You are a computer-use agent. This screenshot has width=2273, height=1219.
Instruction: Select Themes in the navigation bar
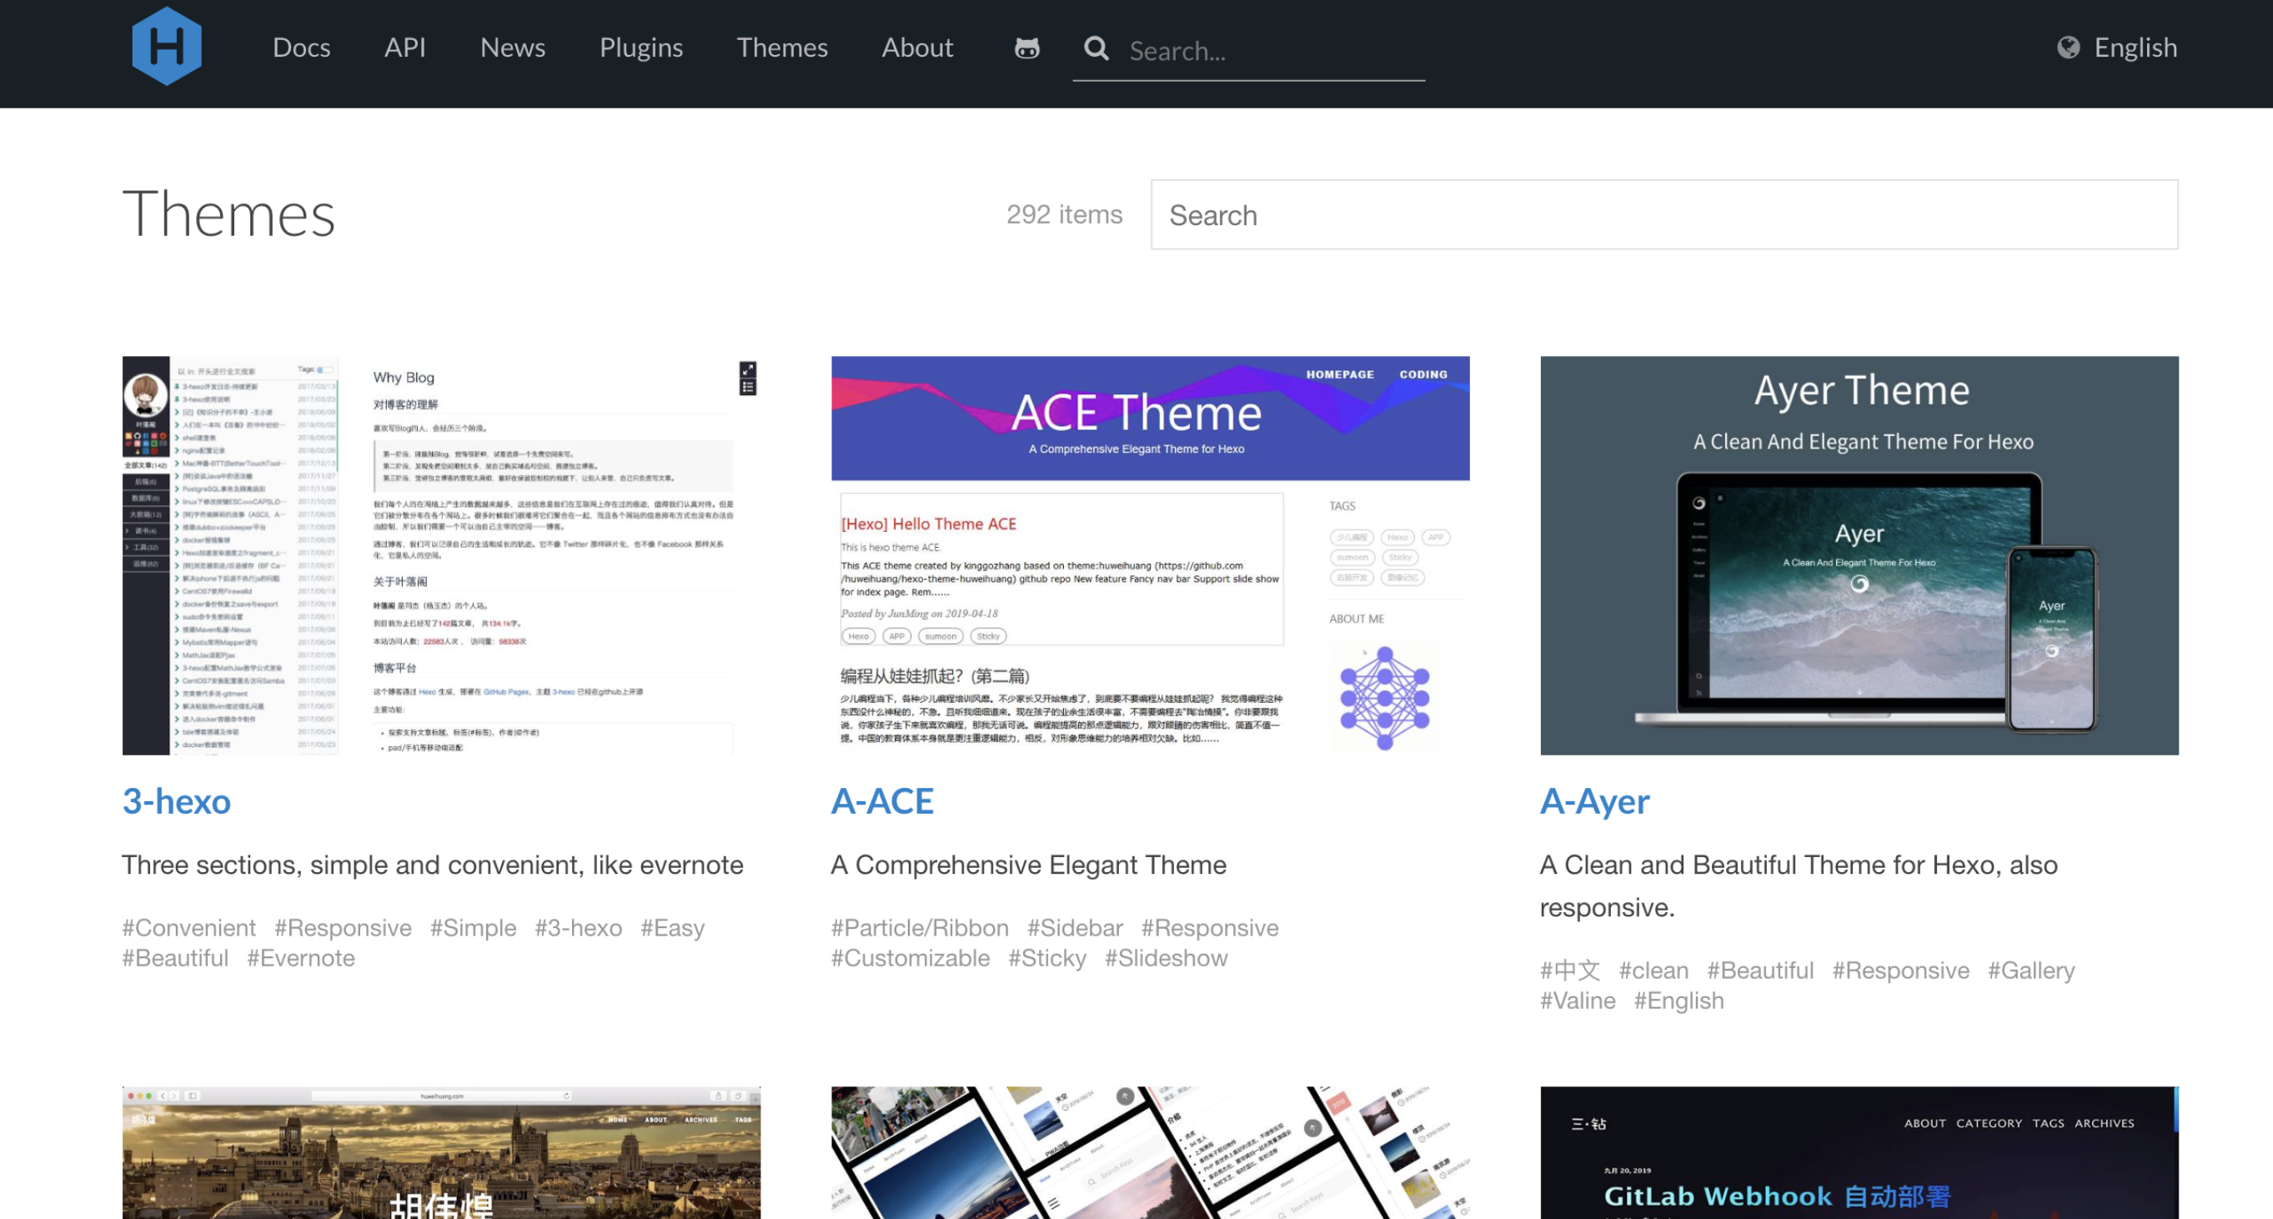pyautogui.click(x=782, y=48)
